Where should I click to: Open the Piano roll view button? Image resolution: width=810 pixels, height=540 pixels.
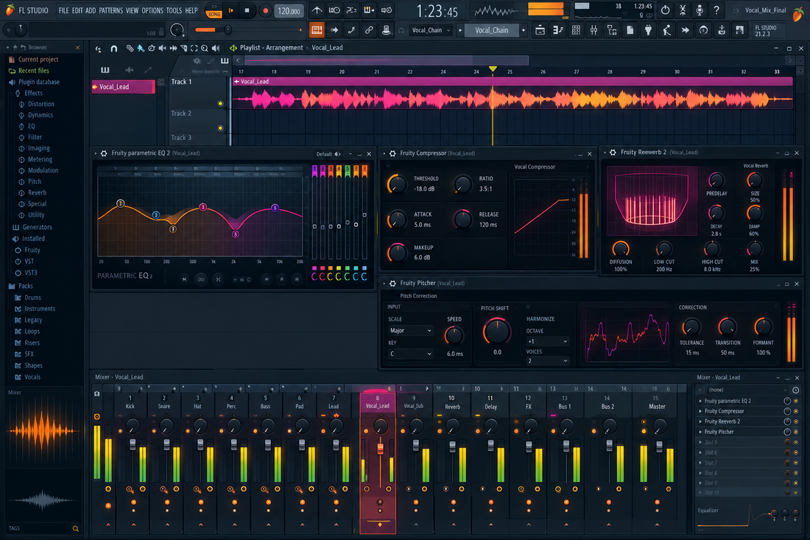tap(558, 30)
